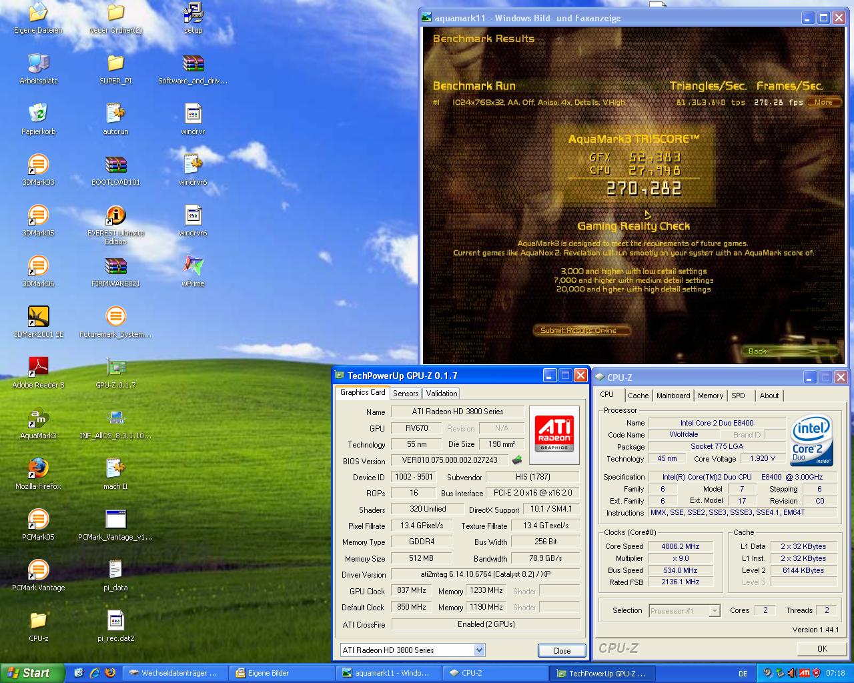
Task: Switch to CPU-Z taskbar button
Action: (494, 673)
